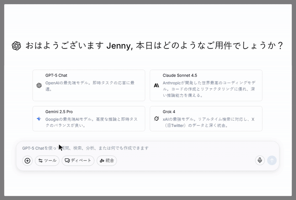
Task: Open the 統合 integration button
Action: [107, 161]
